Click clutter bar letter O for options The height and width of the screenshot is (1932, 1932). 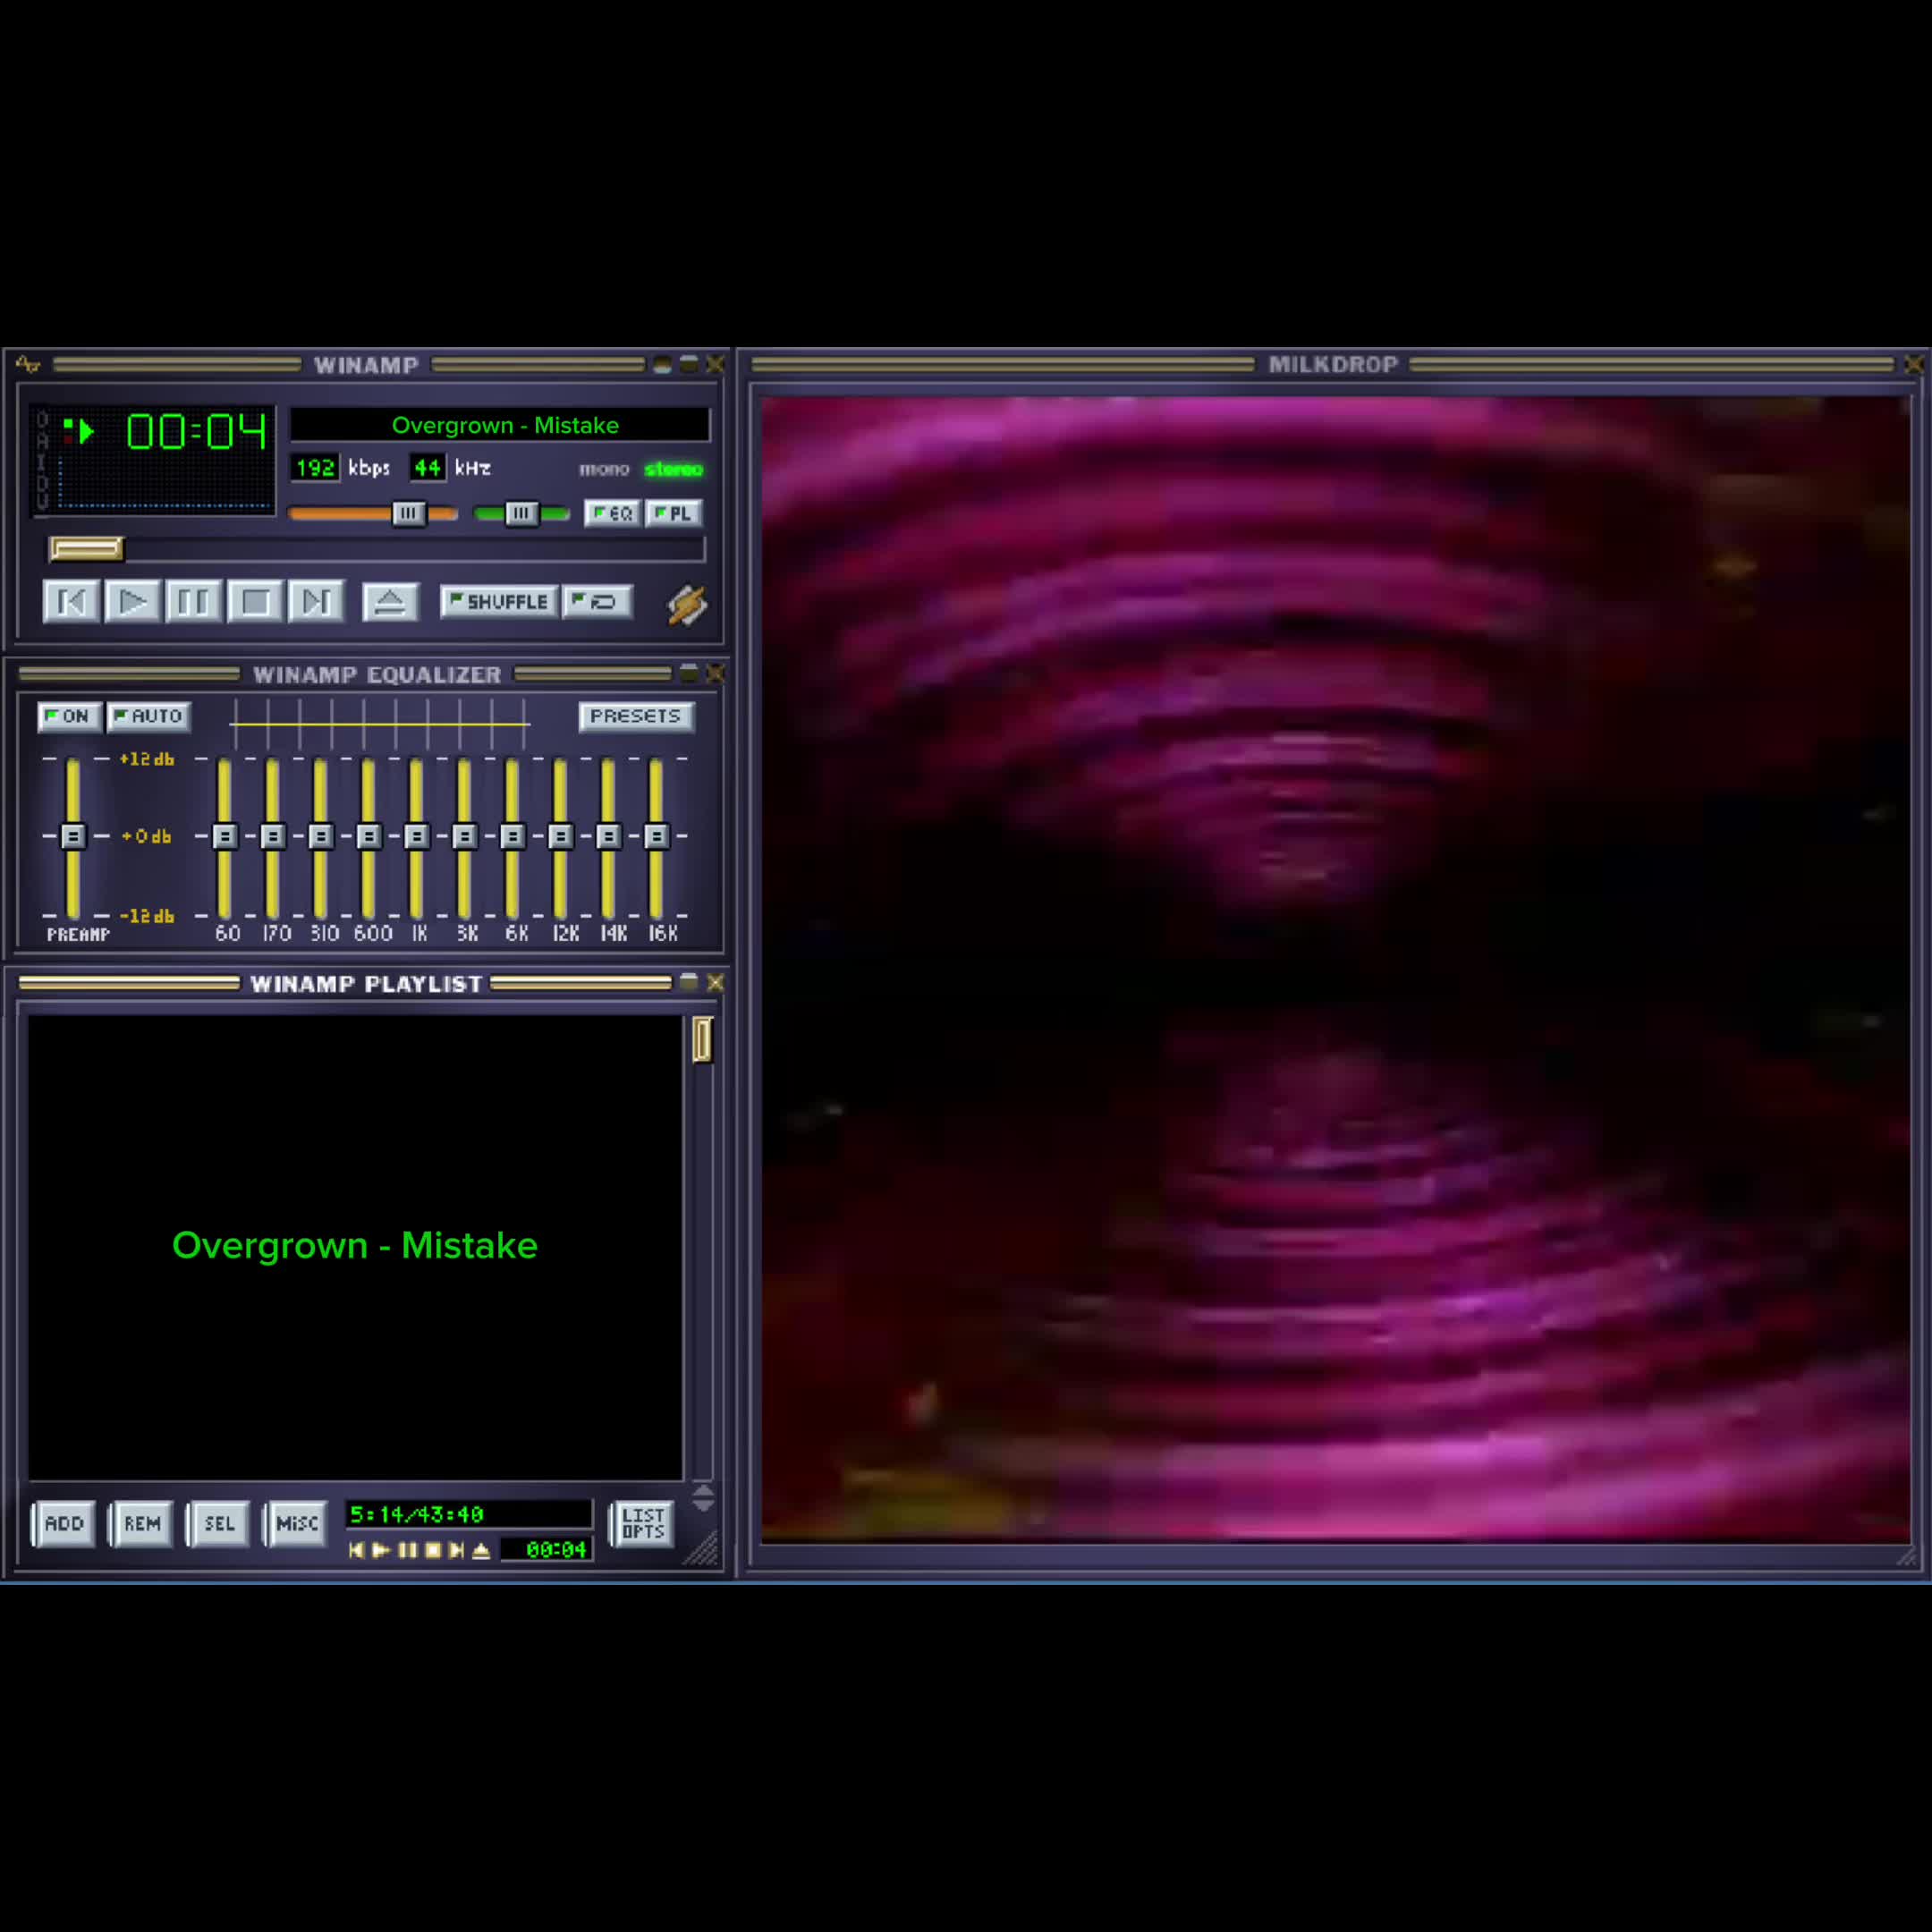tap(42, 420)
